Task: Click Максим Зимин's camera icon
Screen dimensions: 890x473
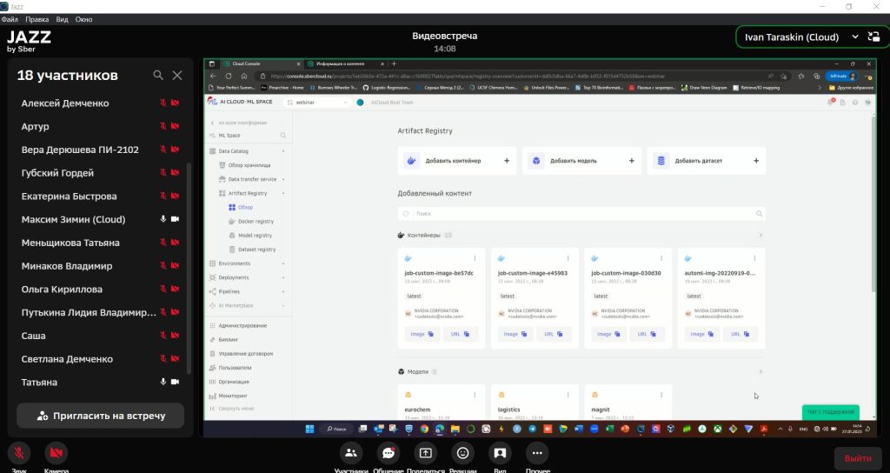Action: [175, 219]
